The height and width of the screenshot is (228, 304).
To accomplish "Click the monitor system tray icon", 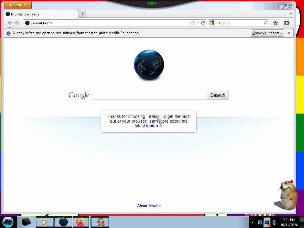I will (x=267, y=222).
